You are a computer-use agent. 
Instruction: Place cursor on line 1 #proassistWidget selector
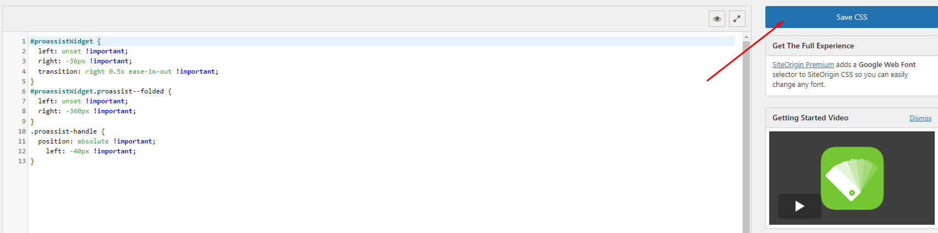click(62, 41)
